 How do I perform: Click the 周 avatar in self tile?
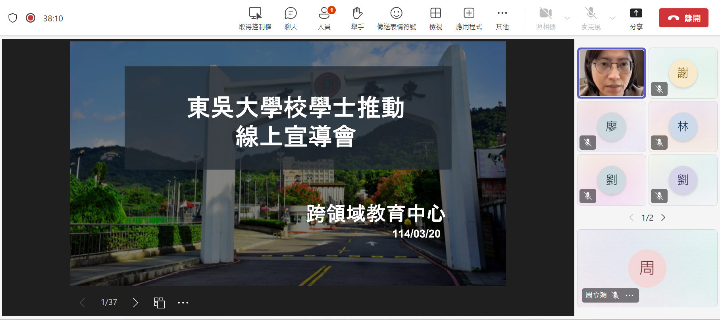(x=647, y=268)
